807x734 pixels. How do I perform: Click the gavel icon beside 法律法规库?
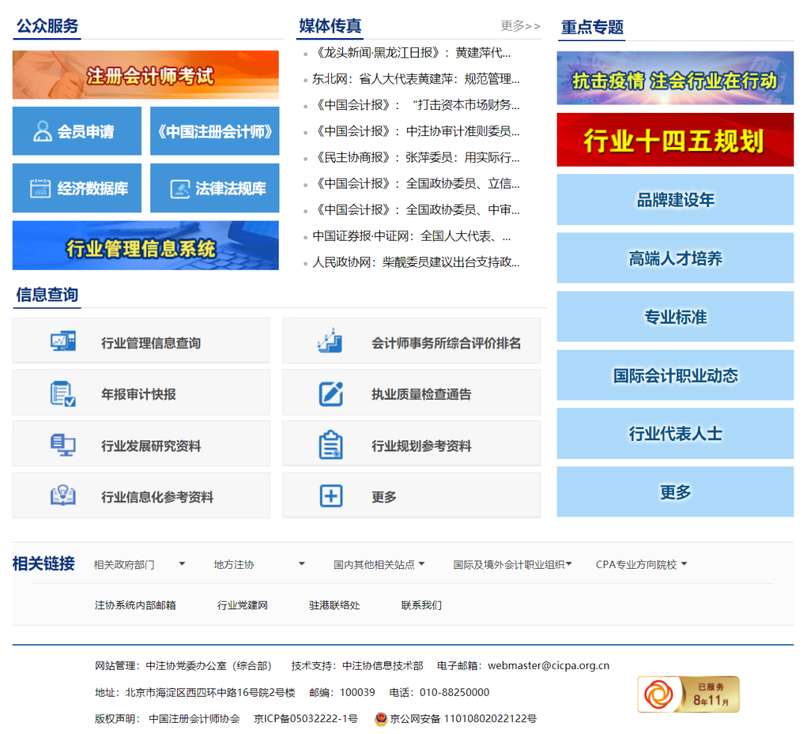(180, 189)
